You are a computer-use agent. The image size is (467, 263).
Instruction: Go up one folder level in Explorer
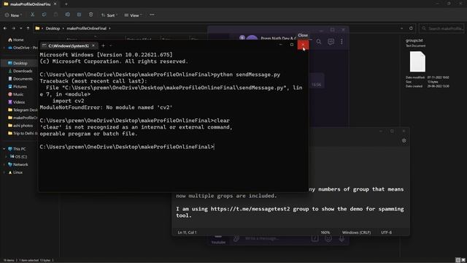point(28,28)
